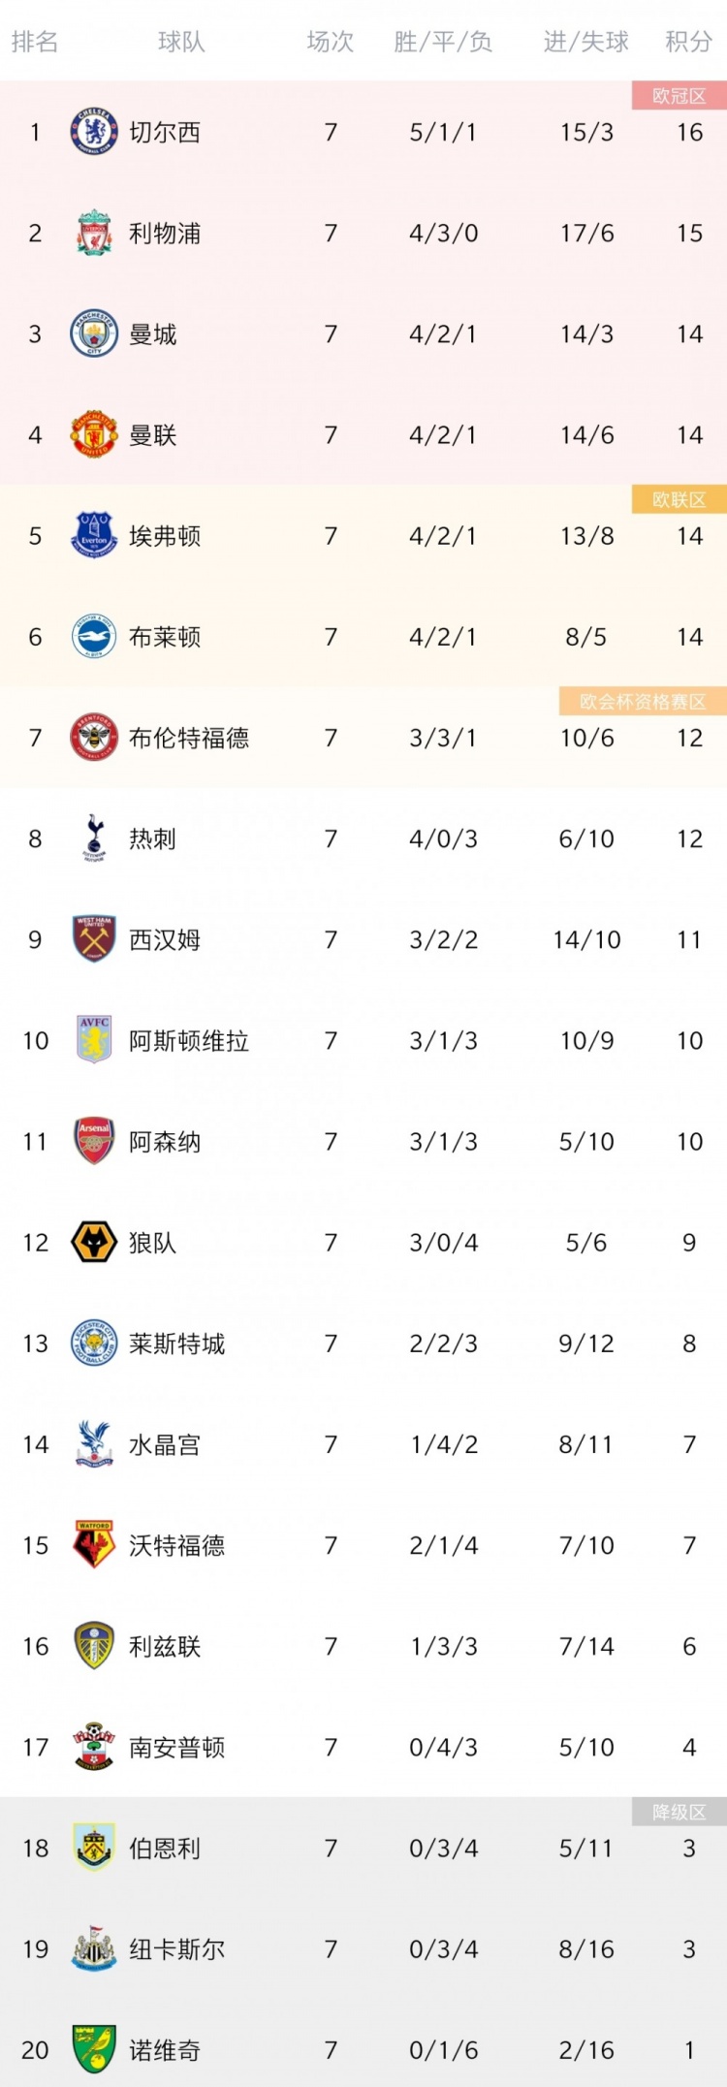Screen dimensions: 727x2087
Task: Click the 降级区 zone label
Action: tap(679, 1812)
